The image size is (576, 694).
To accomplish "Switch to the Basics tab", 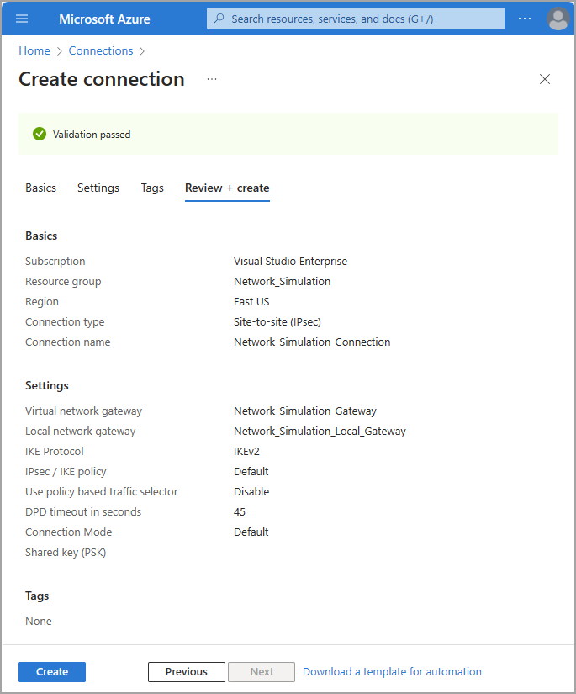I will pyautogui.click(x=40, y=188).
